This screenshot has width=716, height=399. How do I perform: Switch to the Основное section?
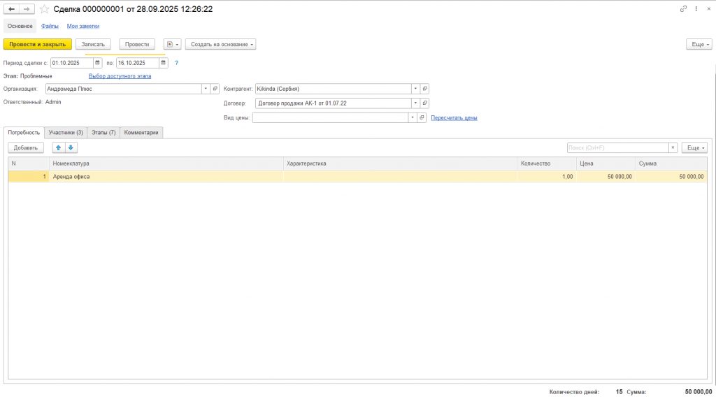(x=20, y=26)
